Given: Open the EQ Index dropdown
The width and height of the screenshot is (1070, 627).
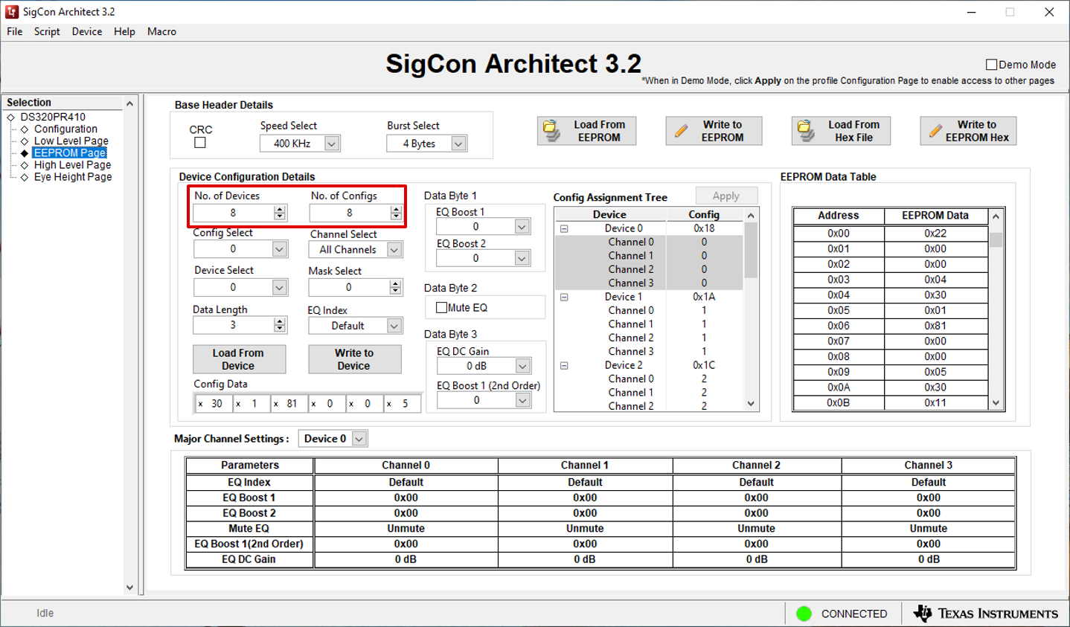Looking at the screenshot, I should tap(394, 326).
